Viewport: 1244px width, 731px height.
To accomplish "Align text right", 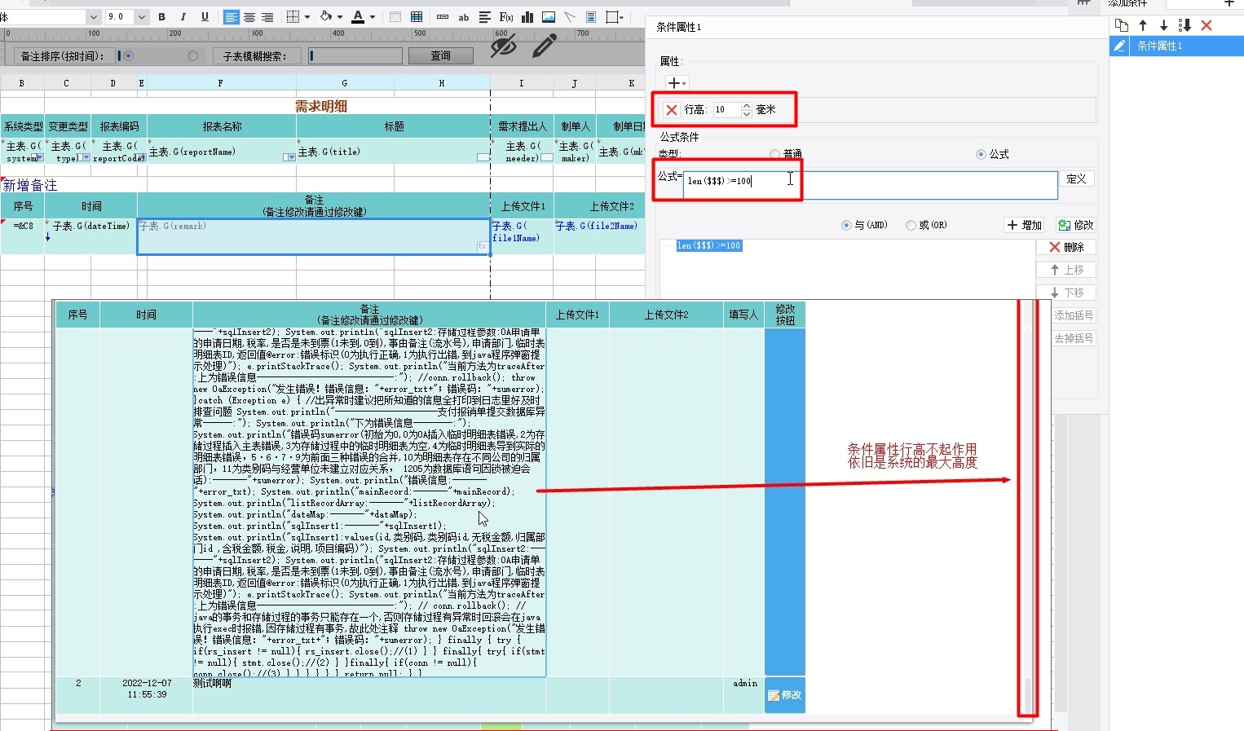I will pos(267,16).
